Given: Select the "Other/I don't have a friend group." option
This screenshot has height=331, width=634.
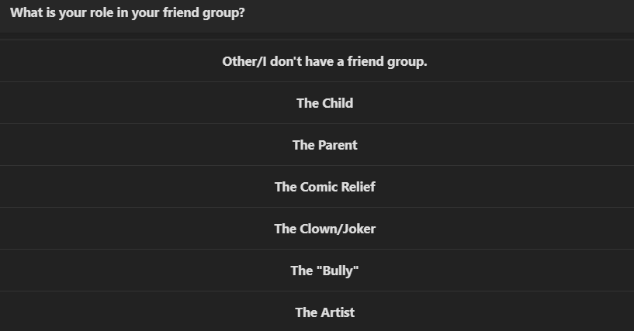Looking at the screenshot, I should coord(324,61).
